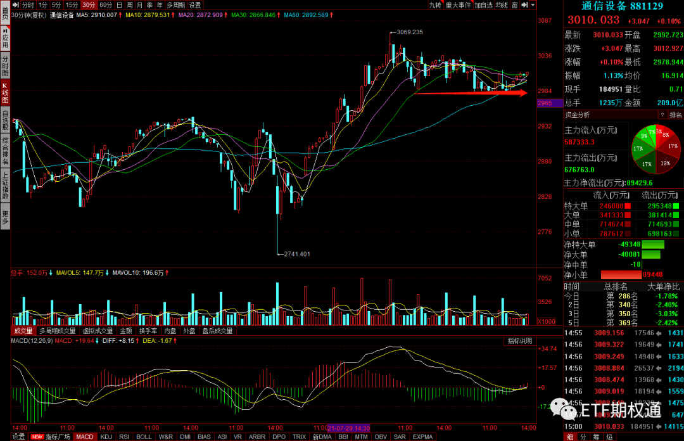Click the 指标说明 button

[520, 341]
